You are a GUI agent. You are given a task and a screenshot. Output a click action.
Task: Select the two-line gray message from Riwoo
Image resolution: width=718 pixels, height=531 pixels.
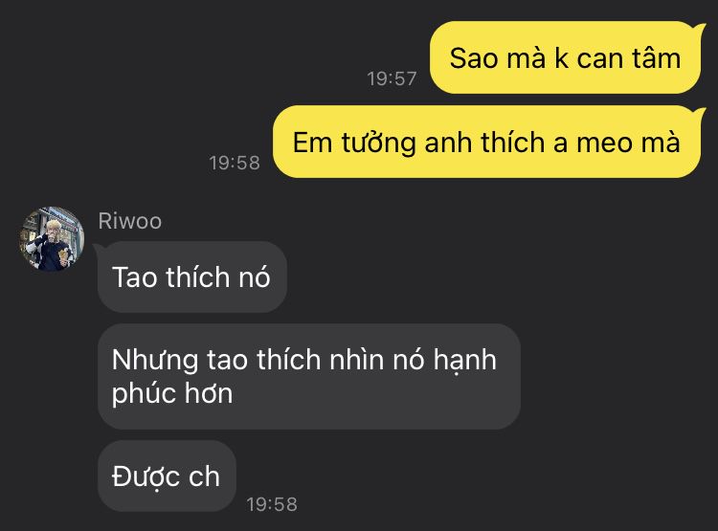309,377
